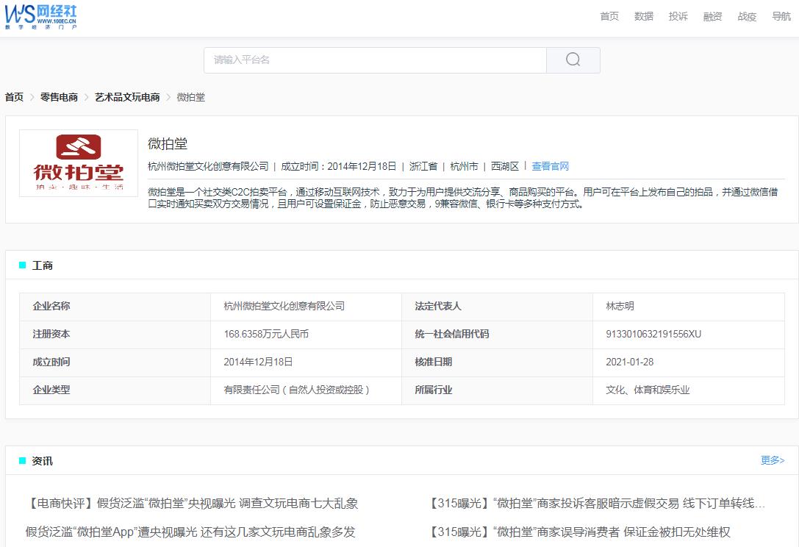The width and height of the screenshot is (799, 547).
Task: Open the 查看官网 link
Action: [x=551, y=165]
